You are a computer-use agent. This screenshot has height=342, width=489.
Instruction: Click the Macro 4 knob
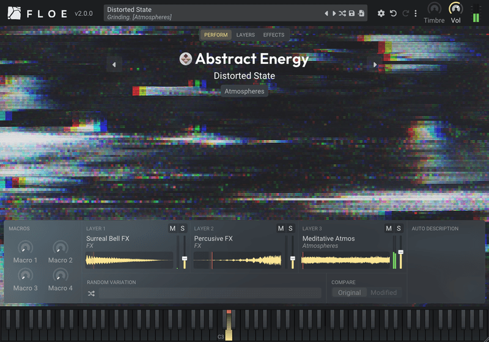click(x=60, y=275)
